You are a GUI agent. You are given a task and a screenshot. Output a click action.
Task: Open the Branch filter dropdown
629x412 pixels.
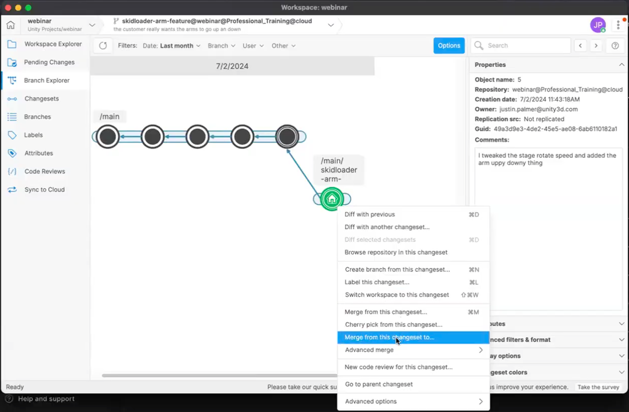[222, 46]
